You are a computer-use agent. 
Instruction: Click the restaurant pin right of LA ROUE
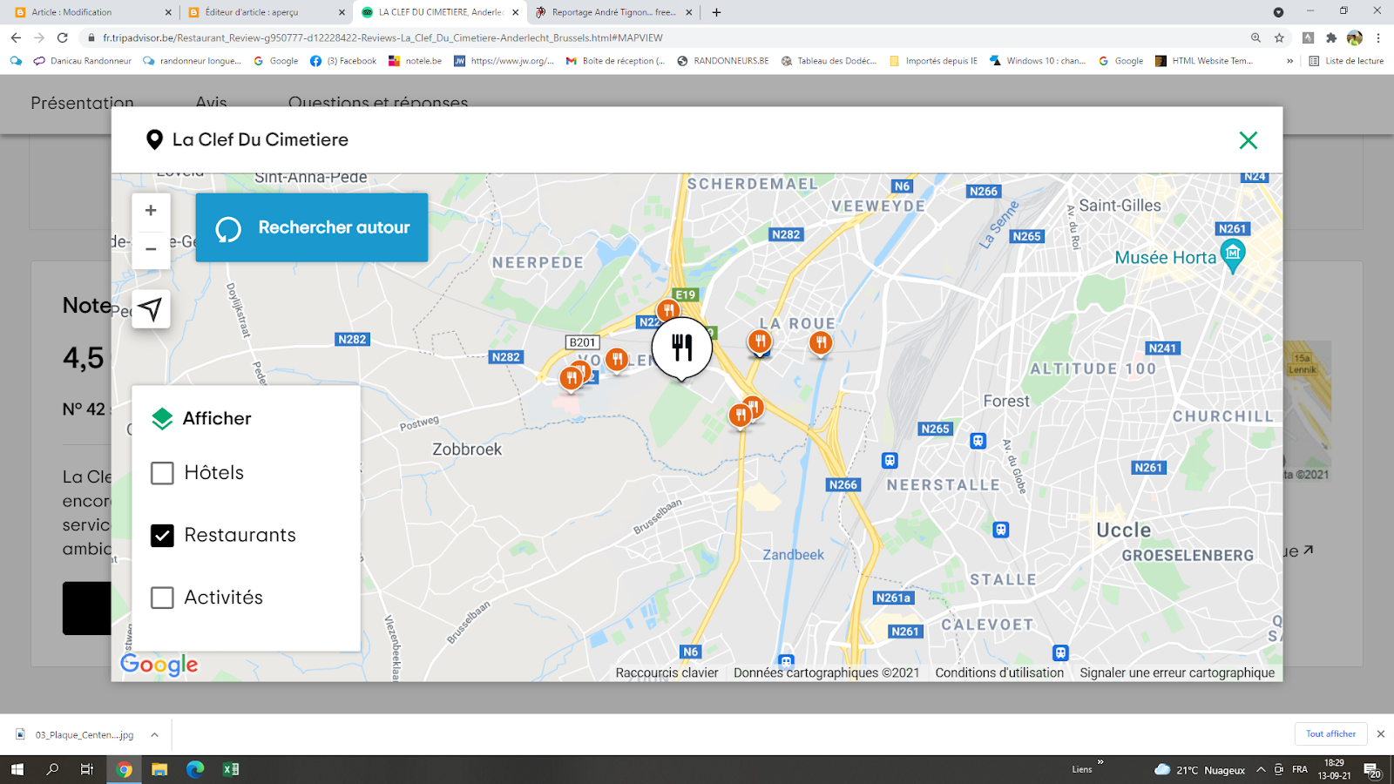click(x=820, y=343)
